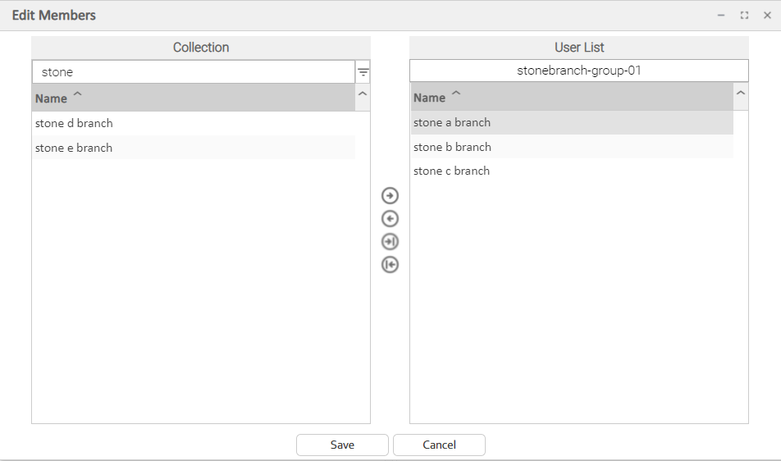Move selected member back to Collection
Viewport: 781px width, 461px height.
point(390,219)
